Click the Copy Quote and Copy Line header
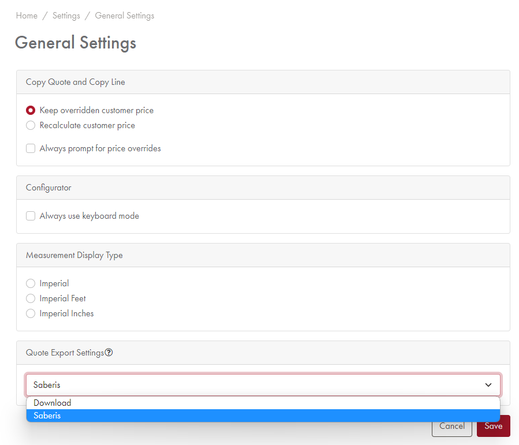The image size is (519, 445). click(x=76, y=82)
